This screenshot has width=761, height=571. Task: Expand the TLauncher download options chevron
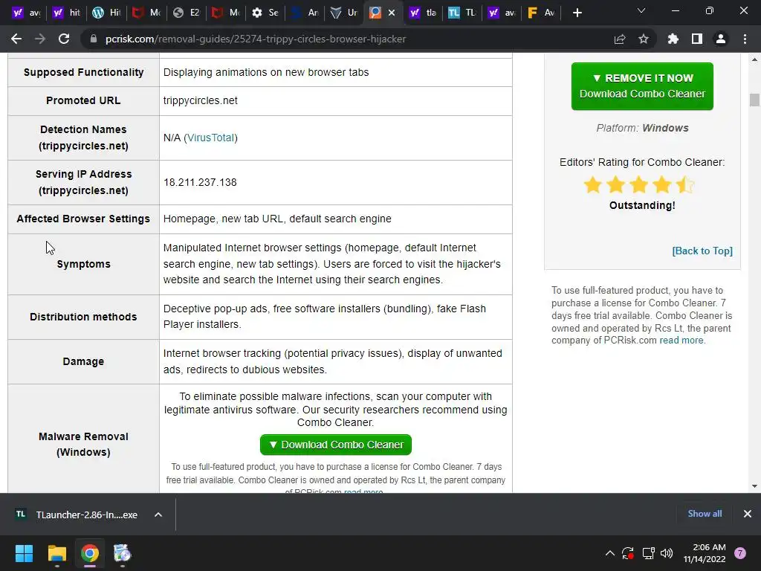[x=158, y=514]
